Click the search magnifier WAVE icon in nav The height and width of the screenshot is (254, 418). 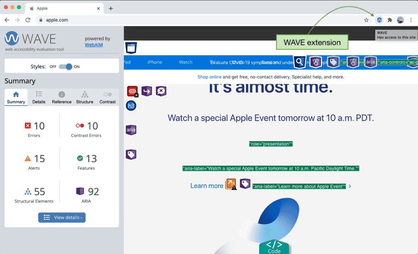(299, 62)
